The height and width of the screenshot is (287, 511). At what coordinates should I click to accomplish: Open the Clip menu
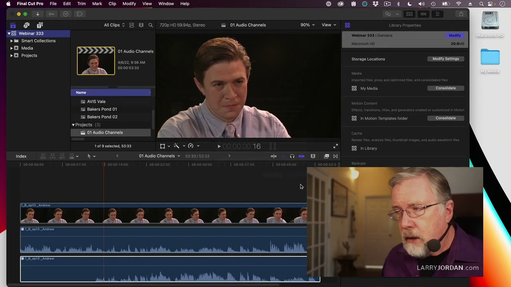(x=112, y=4)
